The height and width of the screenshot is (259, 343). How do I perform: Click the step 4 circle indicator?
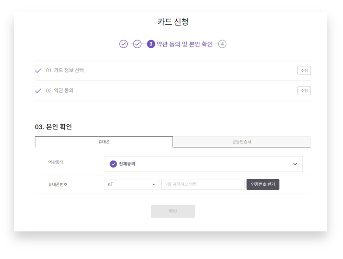coord(222,44)
